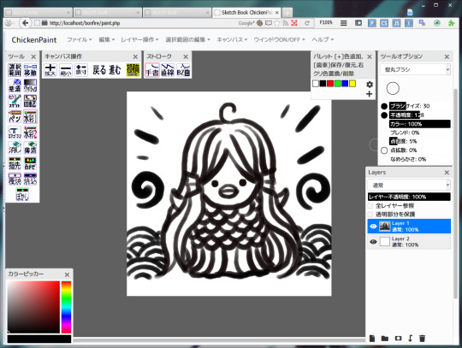Pick the blue palette swatch
The height and width of the screenshot is (348, 462).
point(345,84)
